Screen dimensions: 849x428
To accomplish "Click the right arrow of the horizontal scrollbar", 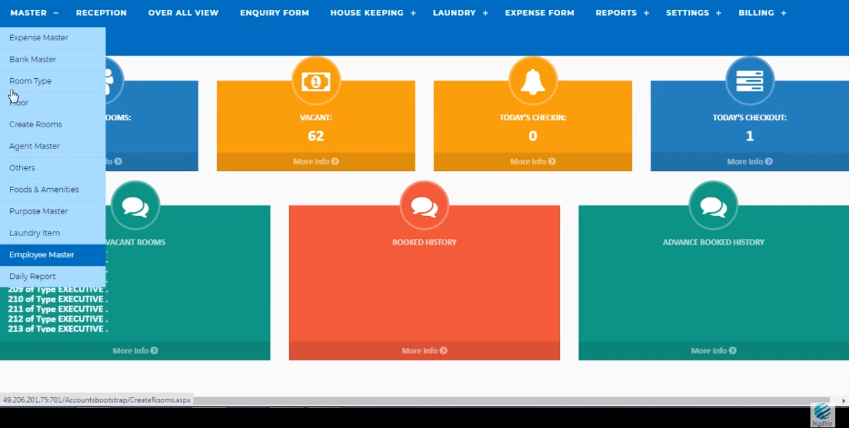I will (x=844, y=401).
